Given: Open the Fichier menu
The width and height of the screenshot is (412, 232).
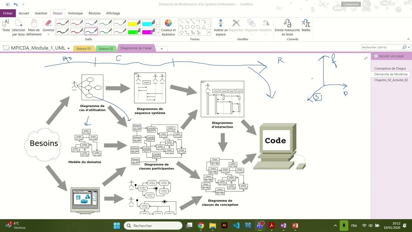Looking at the screenshot, I should click(8, 13).
